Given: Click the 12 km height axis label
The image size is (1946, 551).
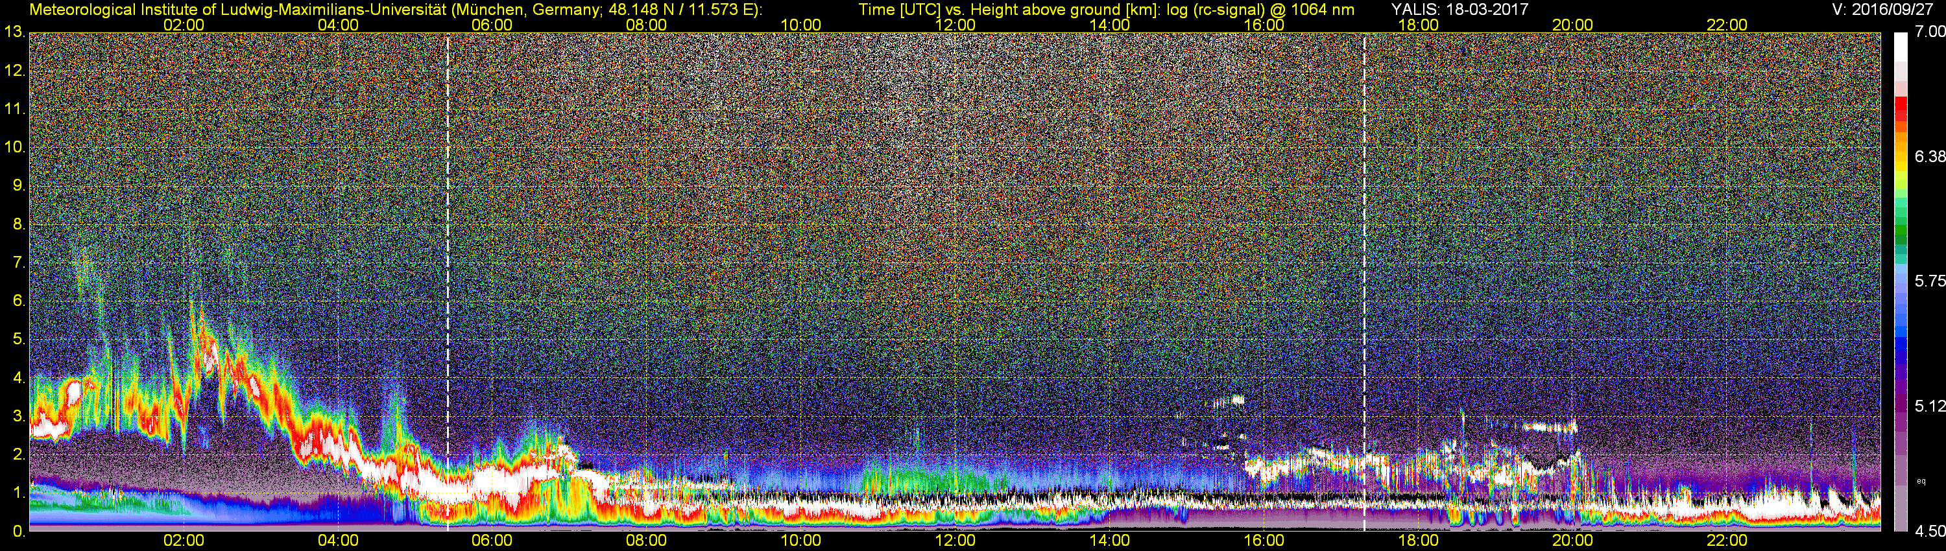Looking at the screenshot, I should 14,71.
